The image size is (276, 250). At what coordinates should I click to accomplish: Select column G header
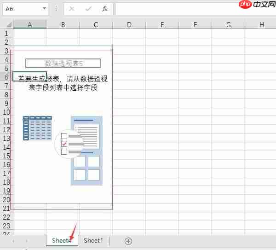pos(229,24)
